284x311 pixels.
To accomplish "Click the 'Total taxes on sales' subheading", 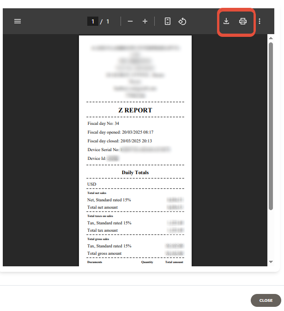I will (x=100, y=216).
